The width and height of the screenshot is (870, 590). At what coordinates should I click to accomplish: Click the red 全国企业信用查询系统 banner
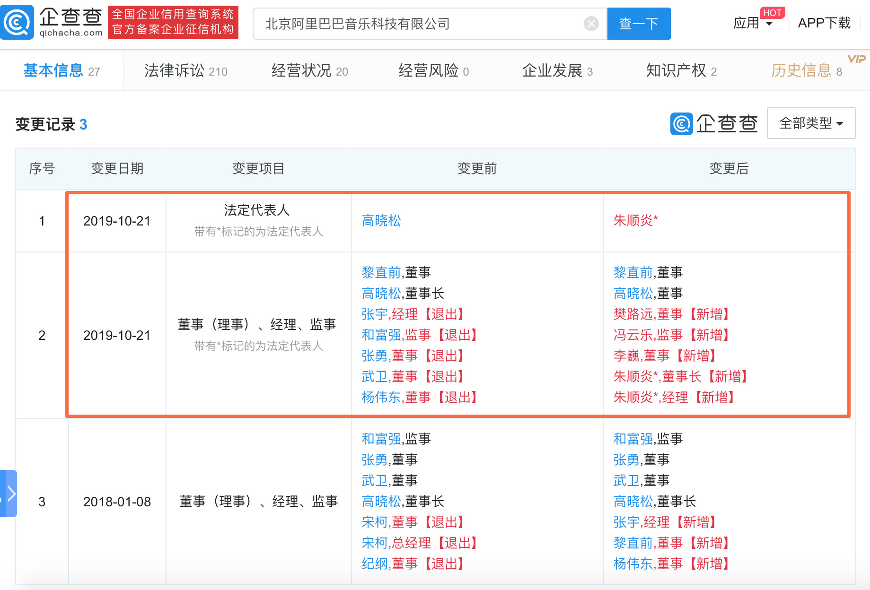(x=173, y=22)
